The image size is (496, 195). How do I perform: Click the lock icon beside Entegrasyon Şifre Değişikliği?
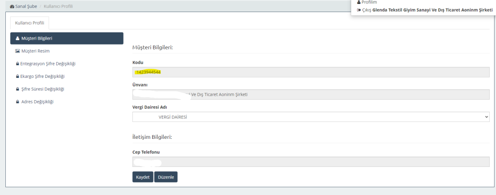pyautogui.click(x=17, y=64)
